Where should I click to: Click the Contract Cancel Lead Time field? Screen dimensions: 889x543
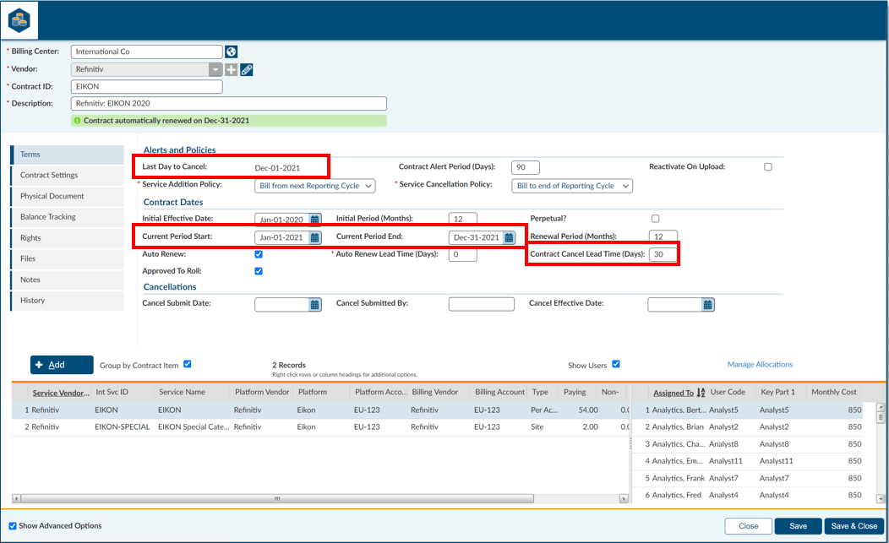[663, 254]
